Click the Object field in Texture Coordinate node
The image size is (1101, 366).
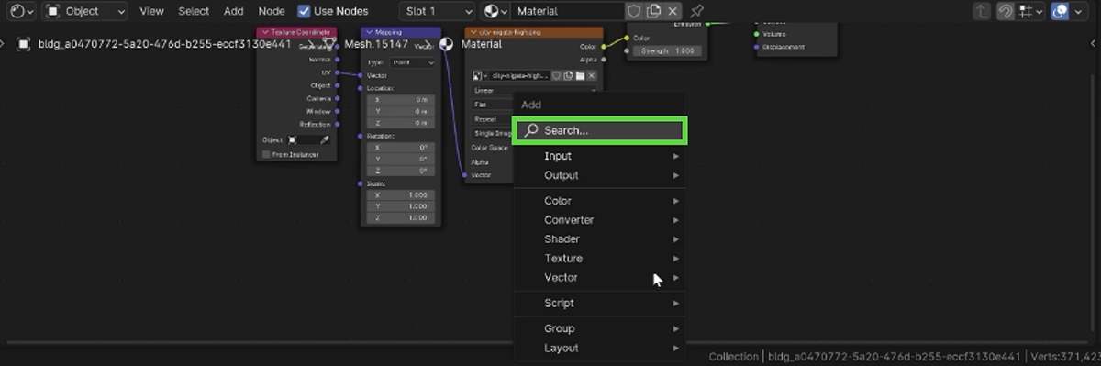[308, 140]
